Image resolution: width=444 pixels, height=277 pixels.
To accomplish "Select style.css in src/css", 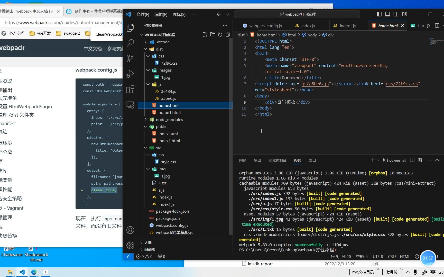I will (168, 162).
